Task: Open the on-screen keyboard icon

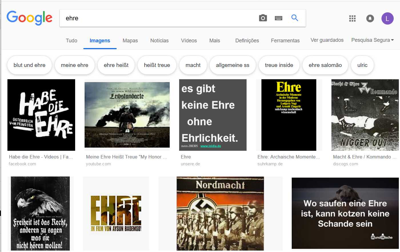Action: pos(279,18)
